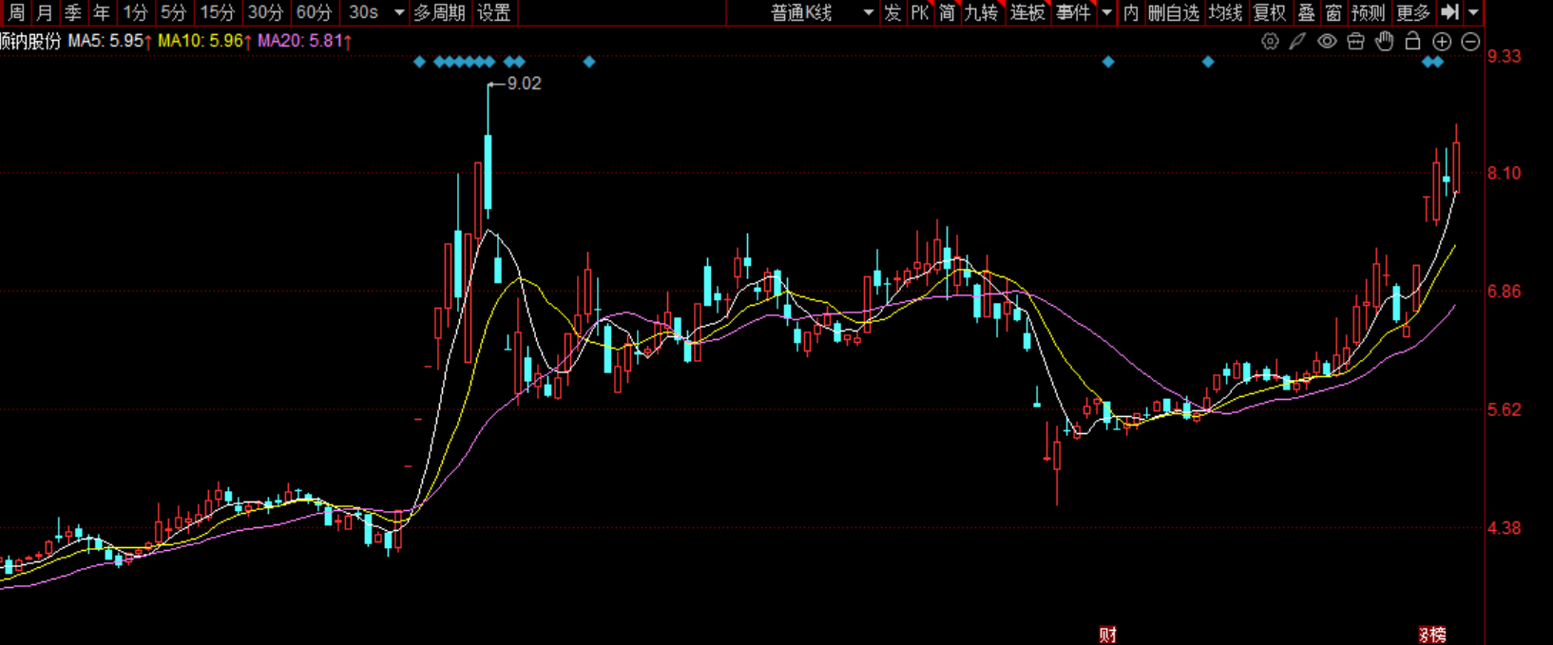Open chart settings gear icon
The height and width of the screenshot is (645, 1553).
click(1270, 42)
